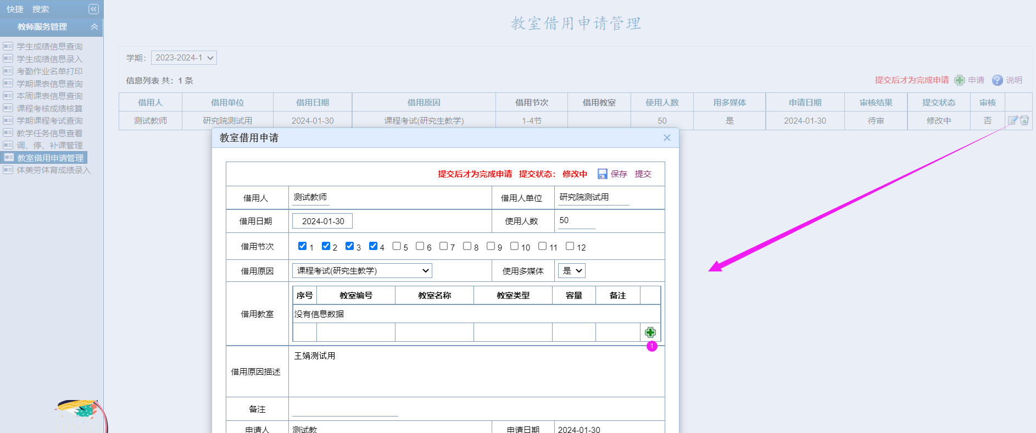This screenshot has height=433, width=1036.
Task: Open the 学期 2023-2024-1 dropdown
Action: [x=184, y=58]
